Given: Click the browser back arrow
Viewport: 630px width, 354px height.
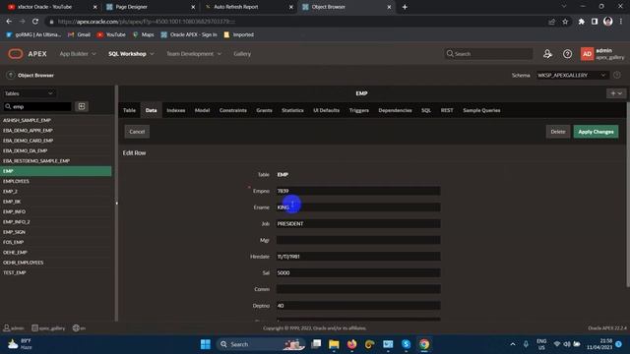Looking at the screenshot, I should (x=9, y=22).
